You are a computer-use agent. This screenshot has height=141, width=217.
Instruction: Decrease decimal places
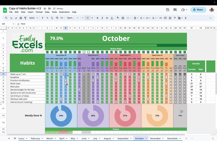tap(52, 18)
